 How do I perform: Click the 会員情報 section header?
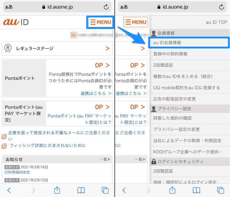tap(190, 33)
